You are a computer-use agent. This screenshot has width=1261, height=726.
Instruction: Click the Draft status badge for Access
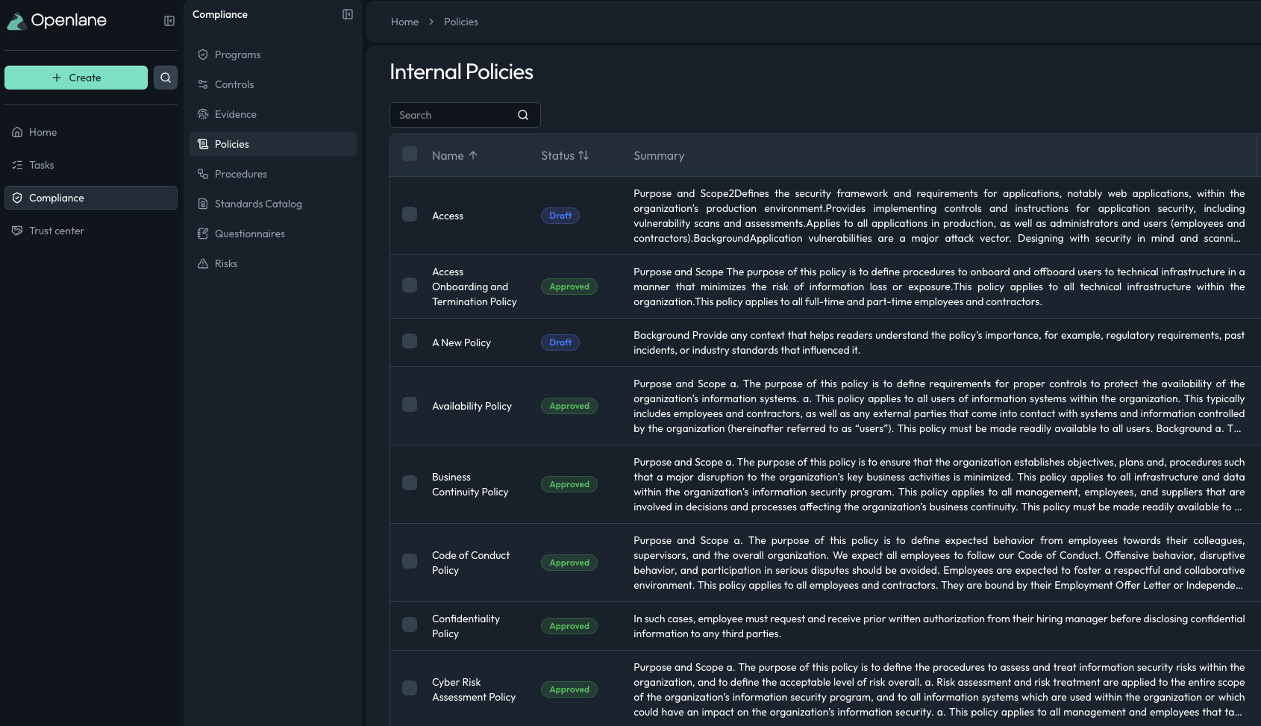tap(560, 216)
